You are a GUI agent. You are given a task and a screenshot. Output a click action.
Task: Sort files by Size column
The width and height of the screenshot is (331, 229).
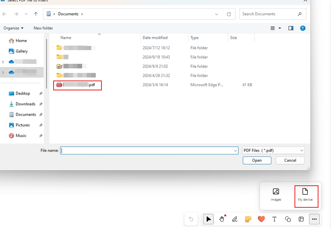coord(233,38)
